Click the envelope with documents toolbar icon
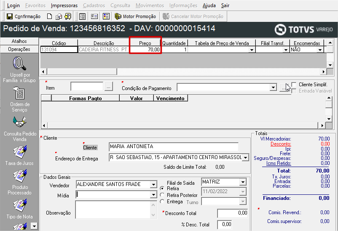 [x=59, y=16]
